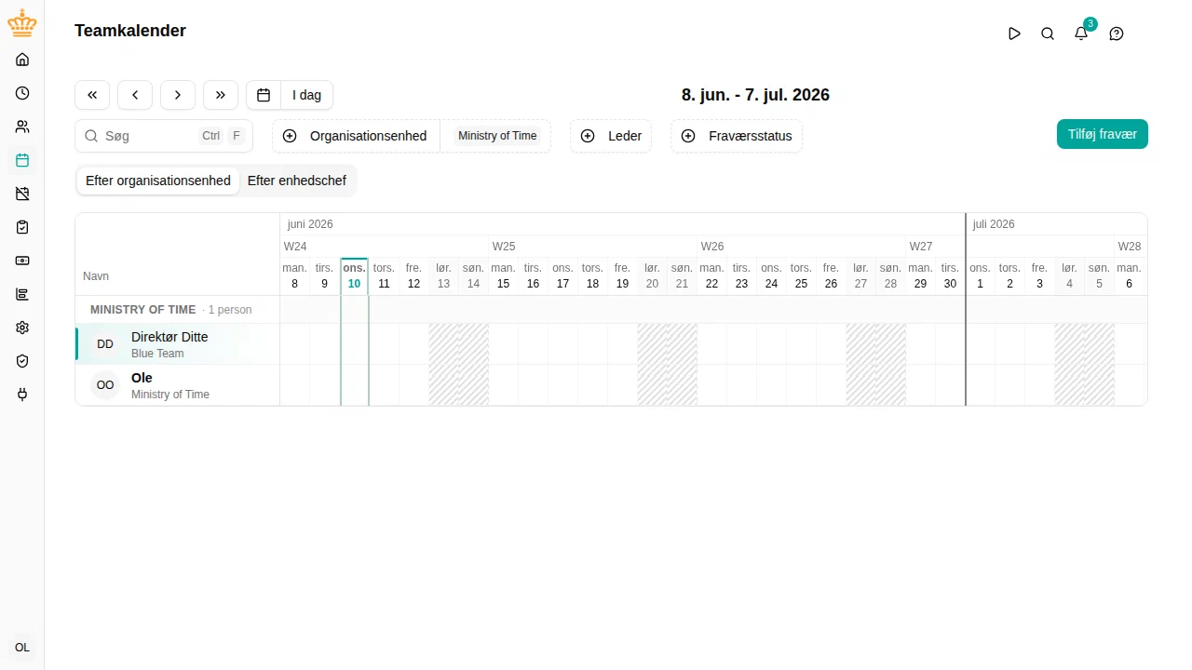This screenshot has height=670, width=1192.
Task: Open the clock icon in sidebar
Action: [22, 93]
